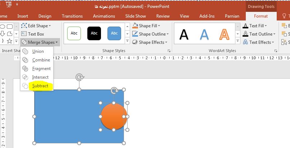This screenshot has height=148, width=290.
Task: Click the Text Outline letter A icon
Action: click(245, 34)
